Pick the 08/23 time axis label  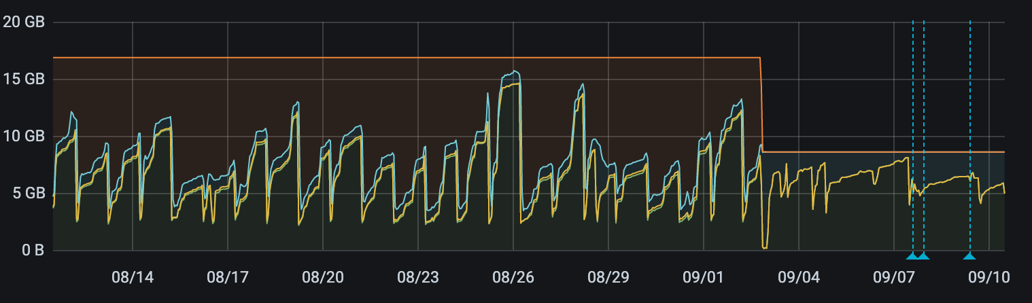417,277
